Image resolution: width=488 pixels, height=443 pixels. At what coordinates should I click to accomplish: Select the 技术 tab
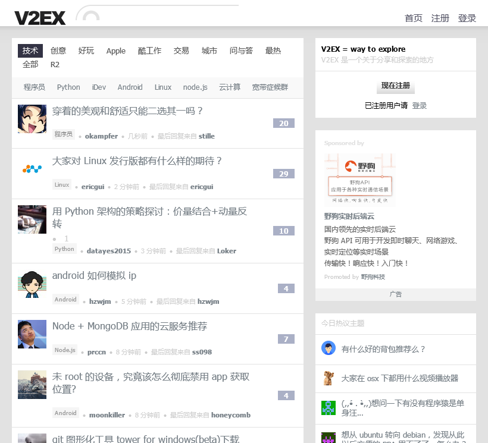click(x=30, y=51)
